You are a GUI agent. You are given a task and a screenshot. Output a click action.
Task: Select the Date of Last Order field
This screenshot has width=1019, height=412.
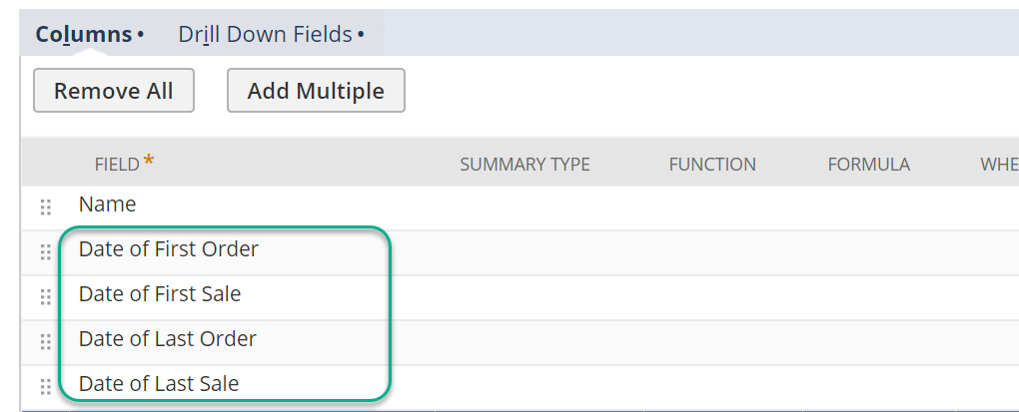[x=167, y=339]
